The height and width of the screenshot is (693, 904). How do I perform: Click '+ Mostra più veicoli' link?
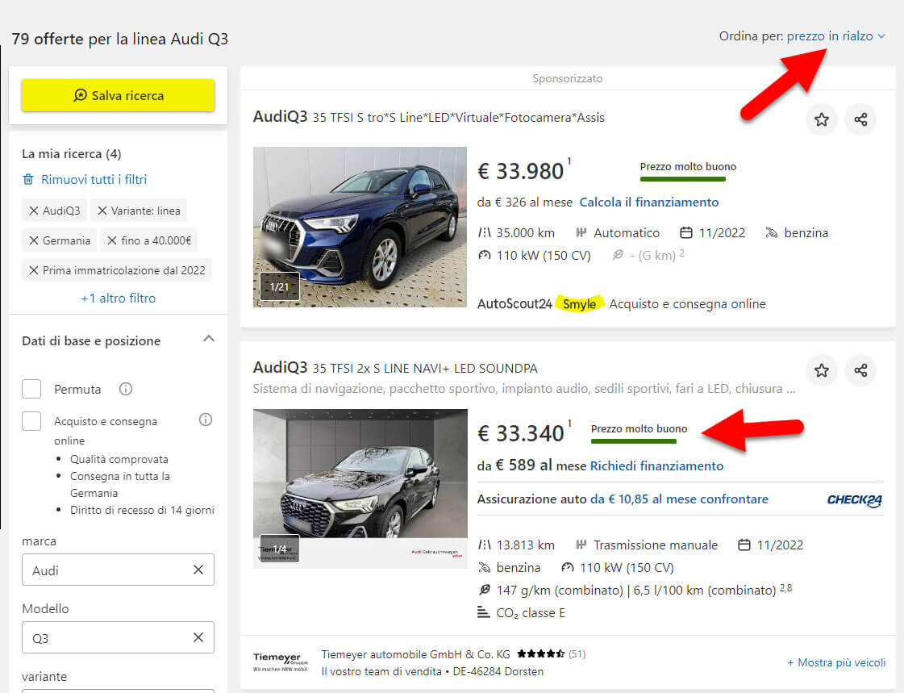(x=835, y=662)
